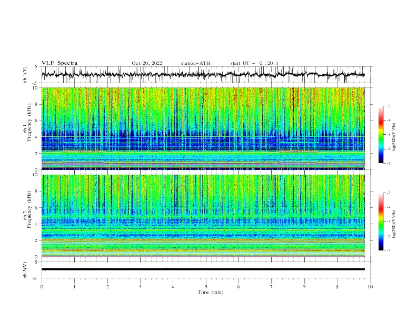This screenshot has width=417, height=322.
Task: Click the '-5' voltage tick on ch.1(V) axis
Action: click(36, 83)
